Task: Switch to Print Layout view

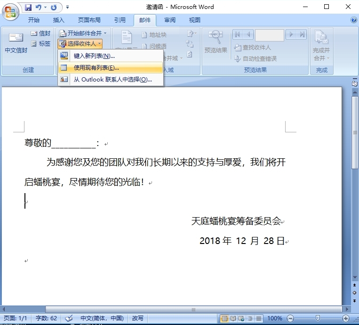Action: pos(224,318)
